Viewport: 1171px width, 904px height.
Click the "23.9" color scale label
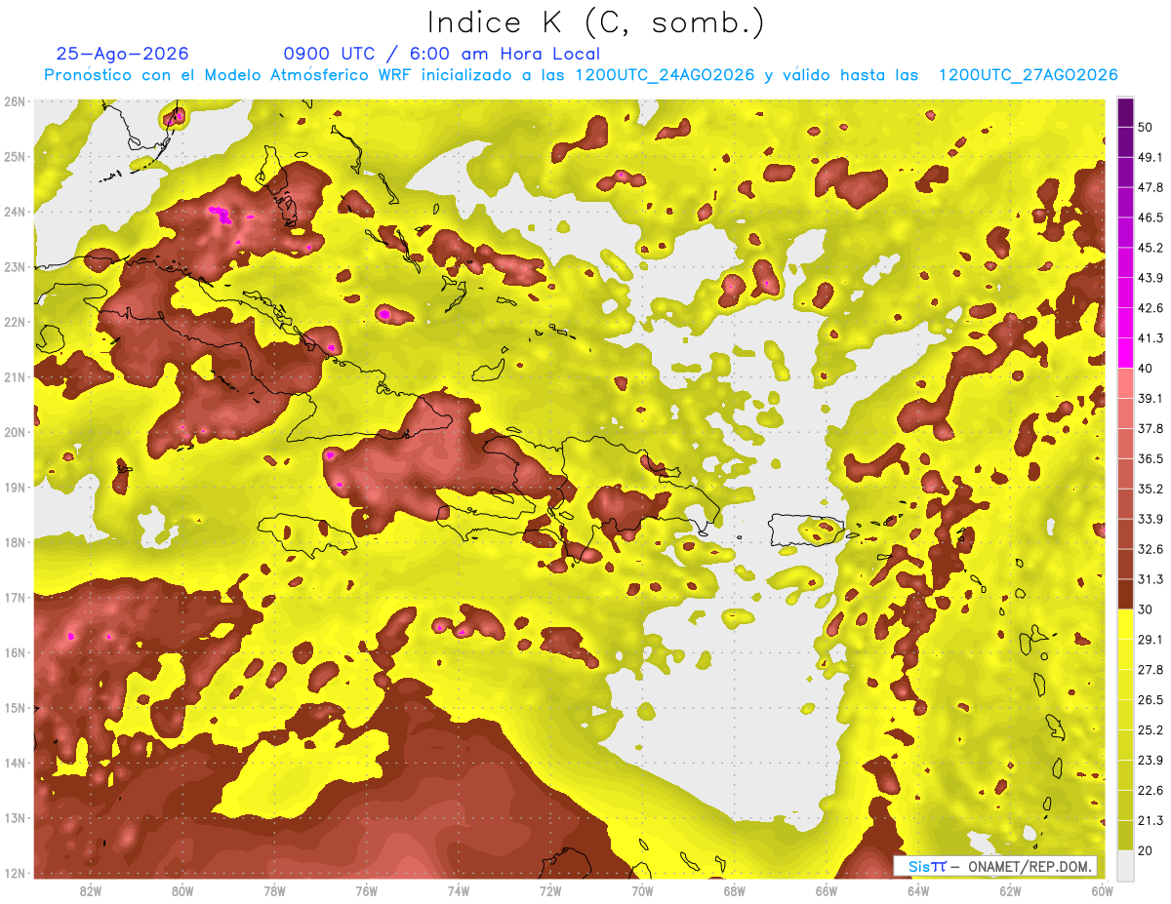click(x=1150, y=761)
